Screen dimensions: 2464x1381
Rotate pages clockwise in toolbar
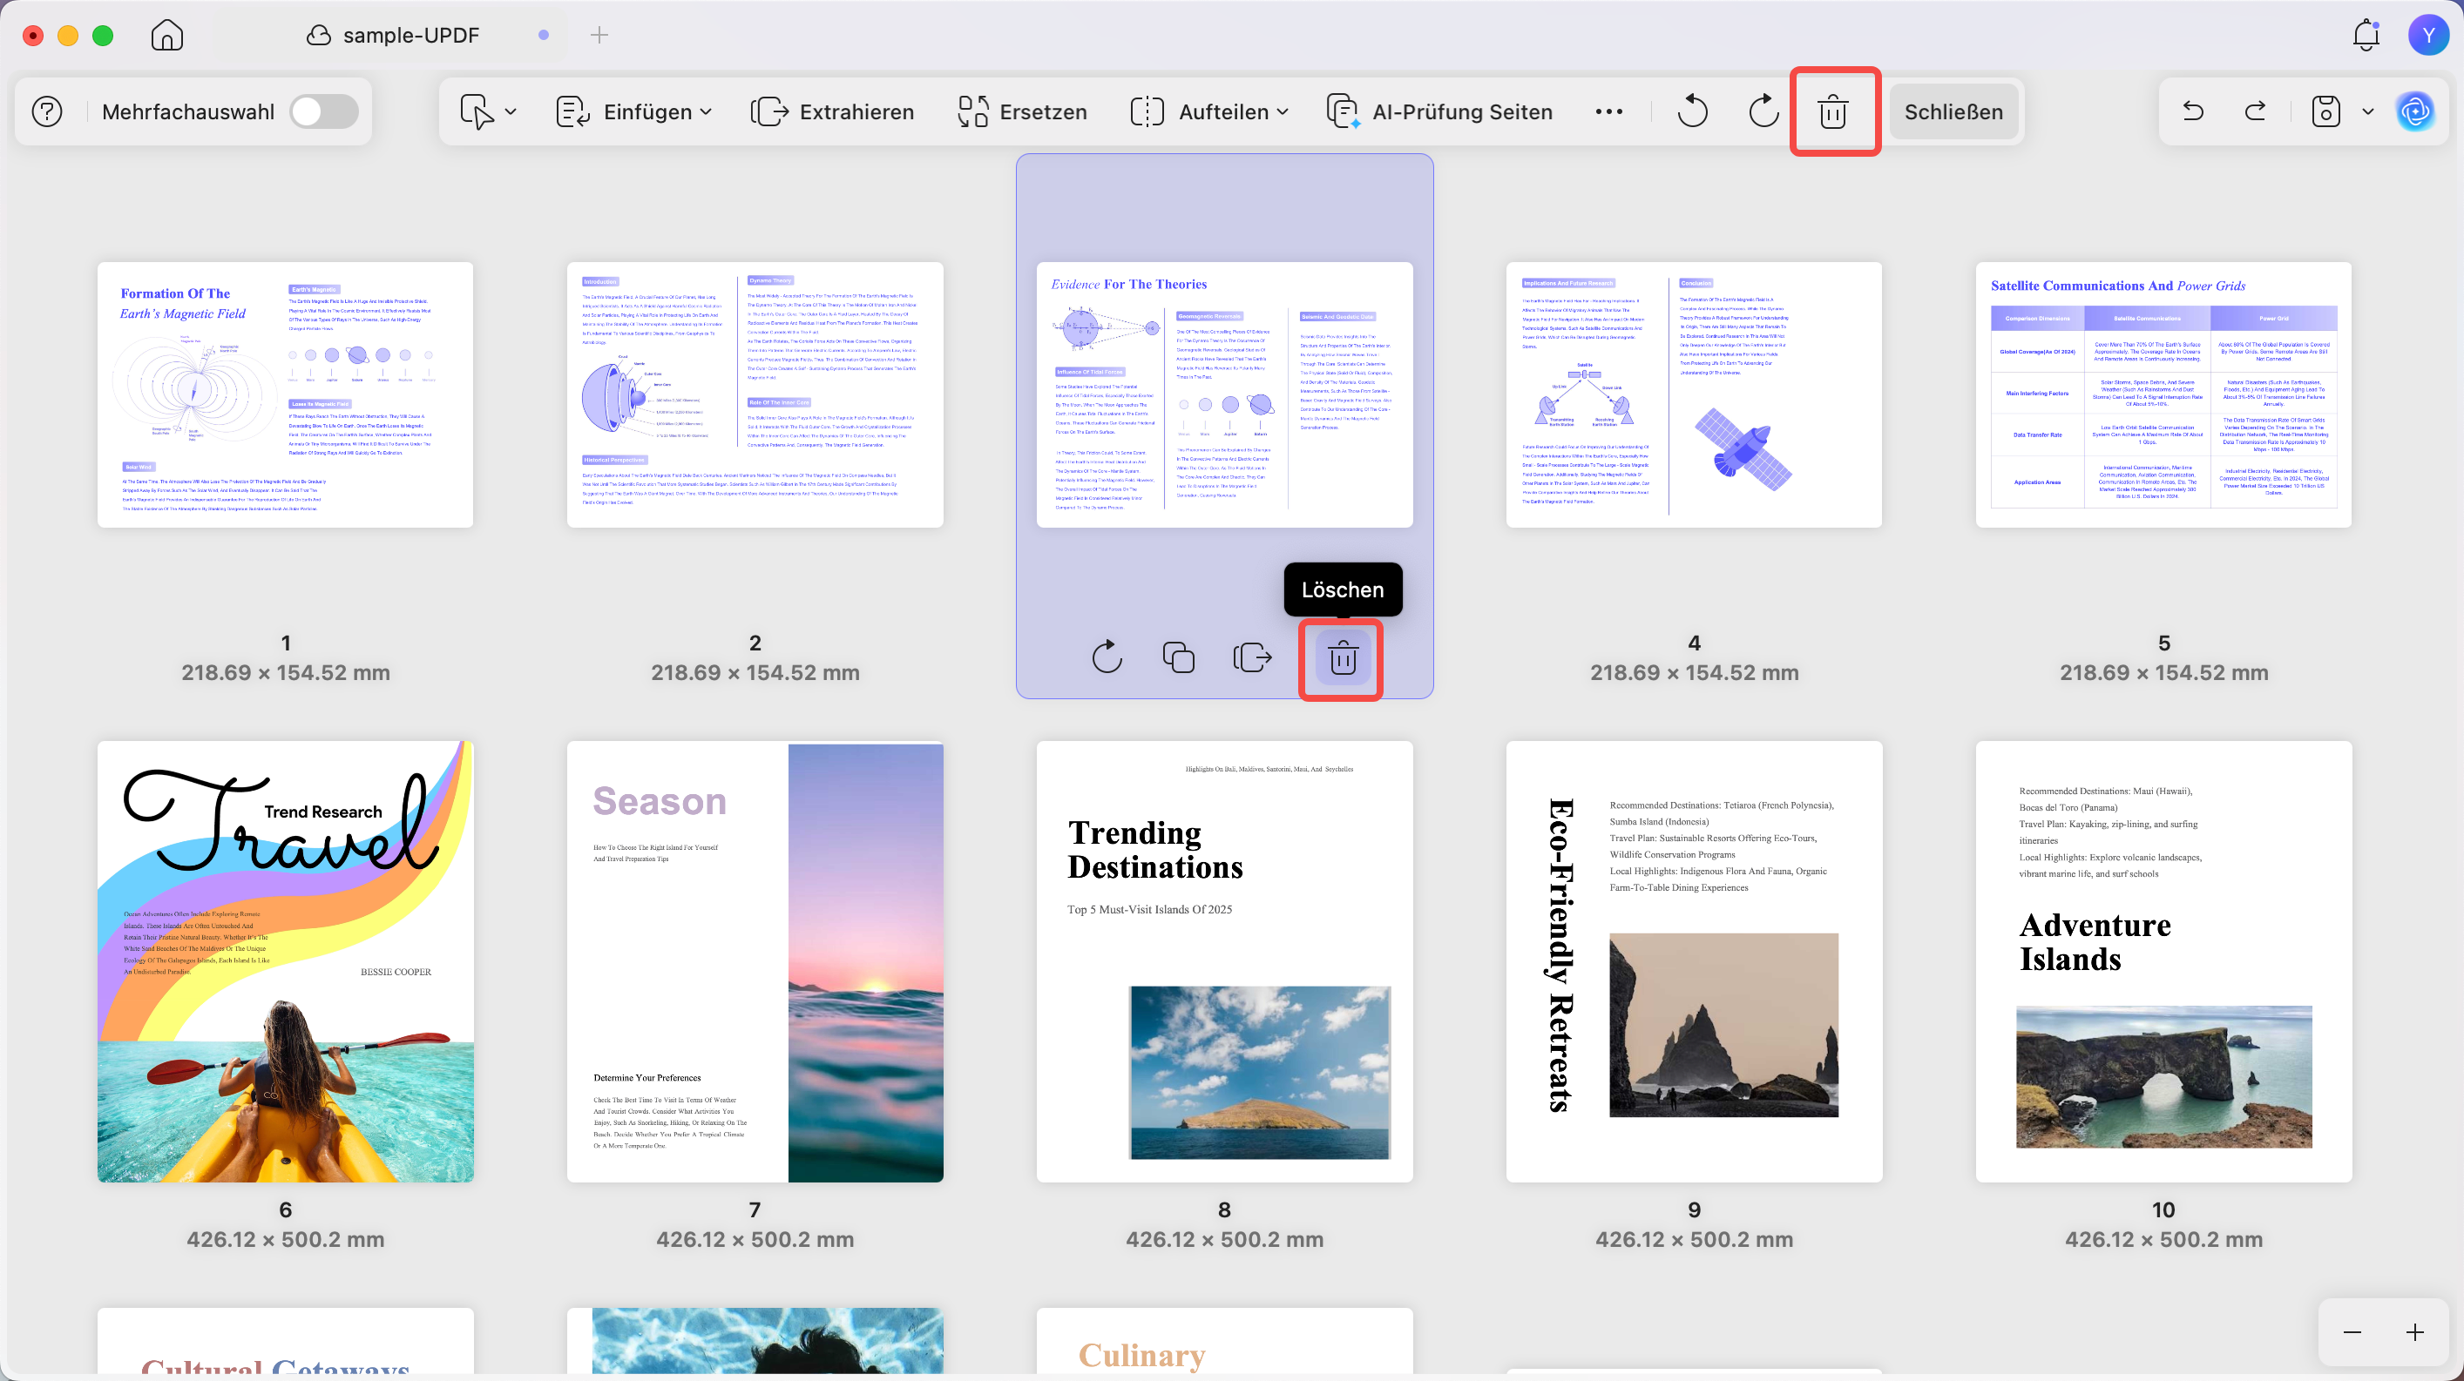[1763, 111]
